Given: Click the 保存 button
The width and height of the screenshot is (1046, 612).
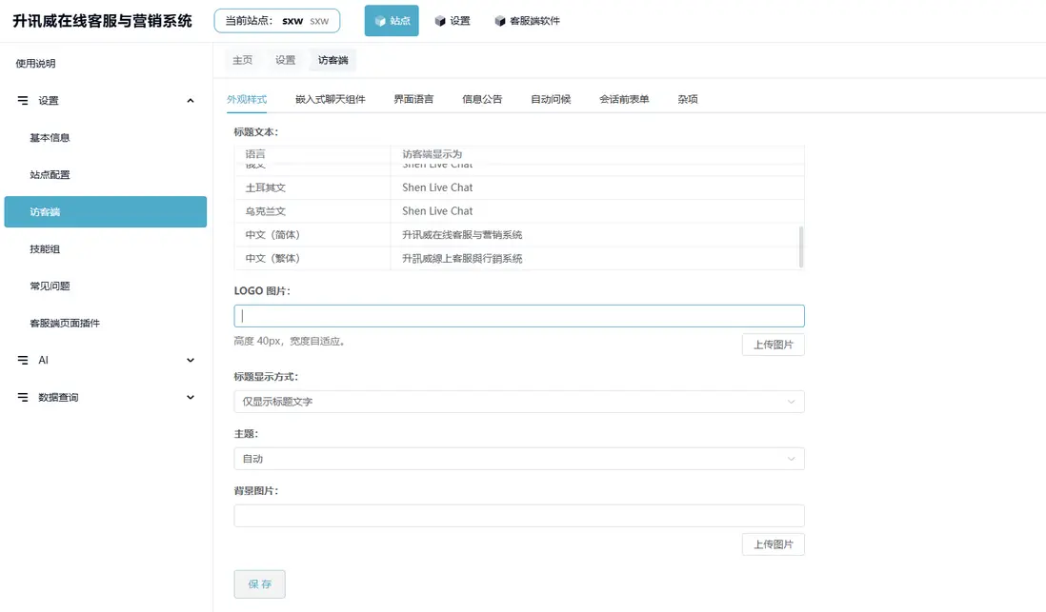Looking at the screenshot, I should point(259,584).
